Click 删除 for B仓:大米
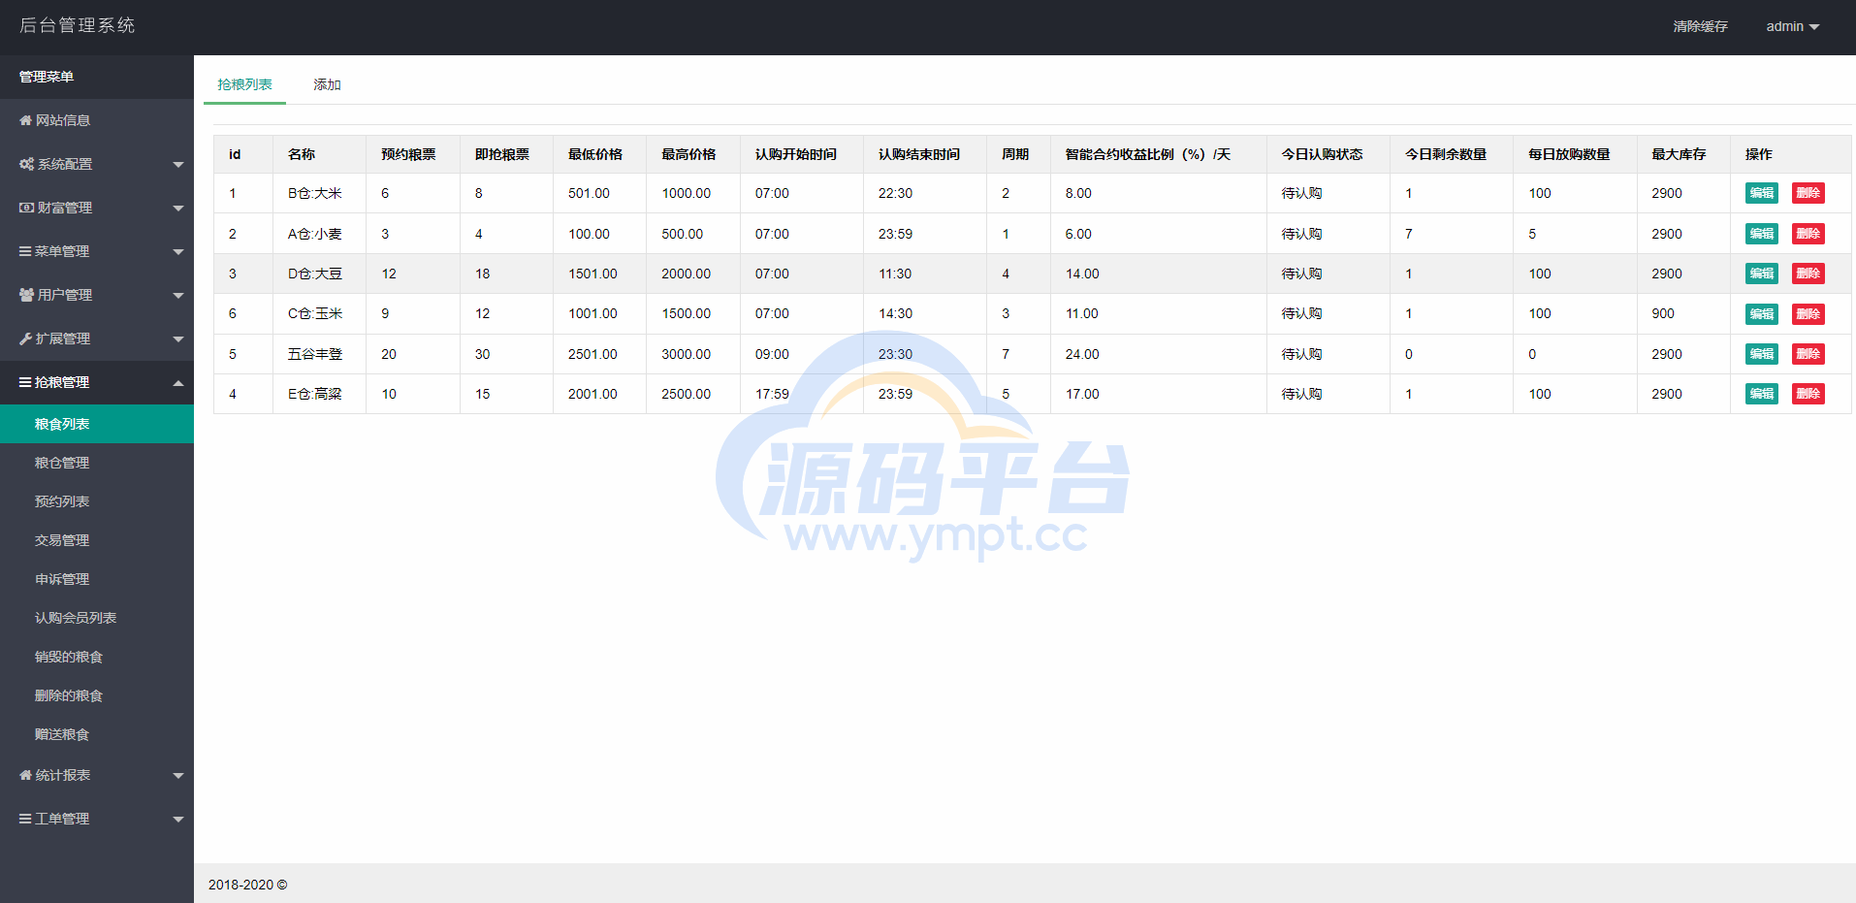The height and width of the screenshot is (903, 1856). point(1808,193)
